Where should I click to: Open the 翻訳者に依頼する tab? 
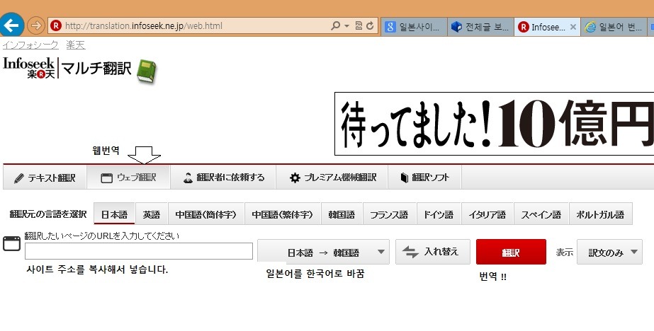[223, 178]
